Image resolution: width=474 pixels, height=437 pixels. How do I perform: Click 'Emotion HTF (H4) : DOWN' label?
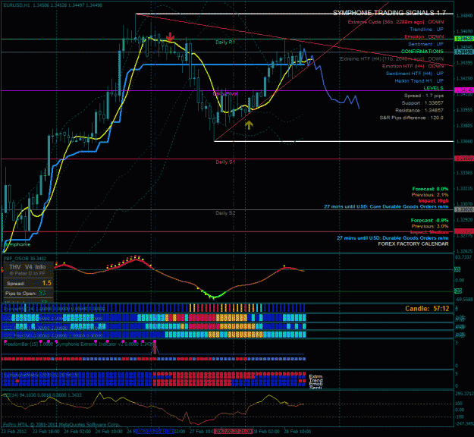pos(413,66)
